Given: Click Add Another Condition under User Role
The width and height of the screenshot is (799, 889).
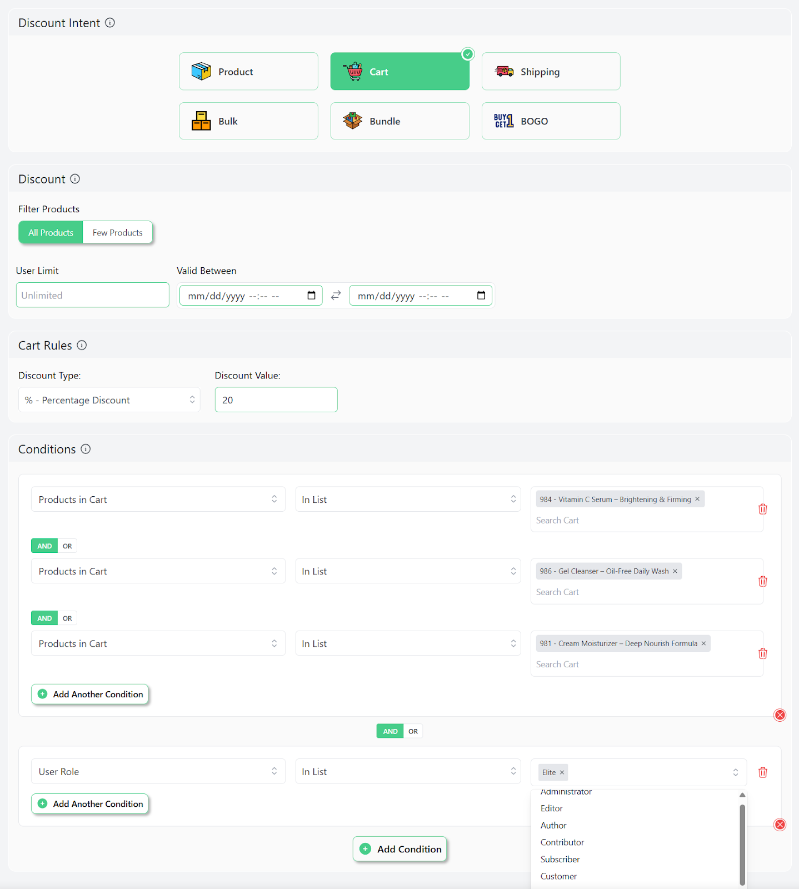Looking at the screenshot, I should pos(90,803).
